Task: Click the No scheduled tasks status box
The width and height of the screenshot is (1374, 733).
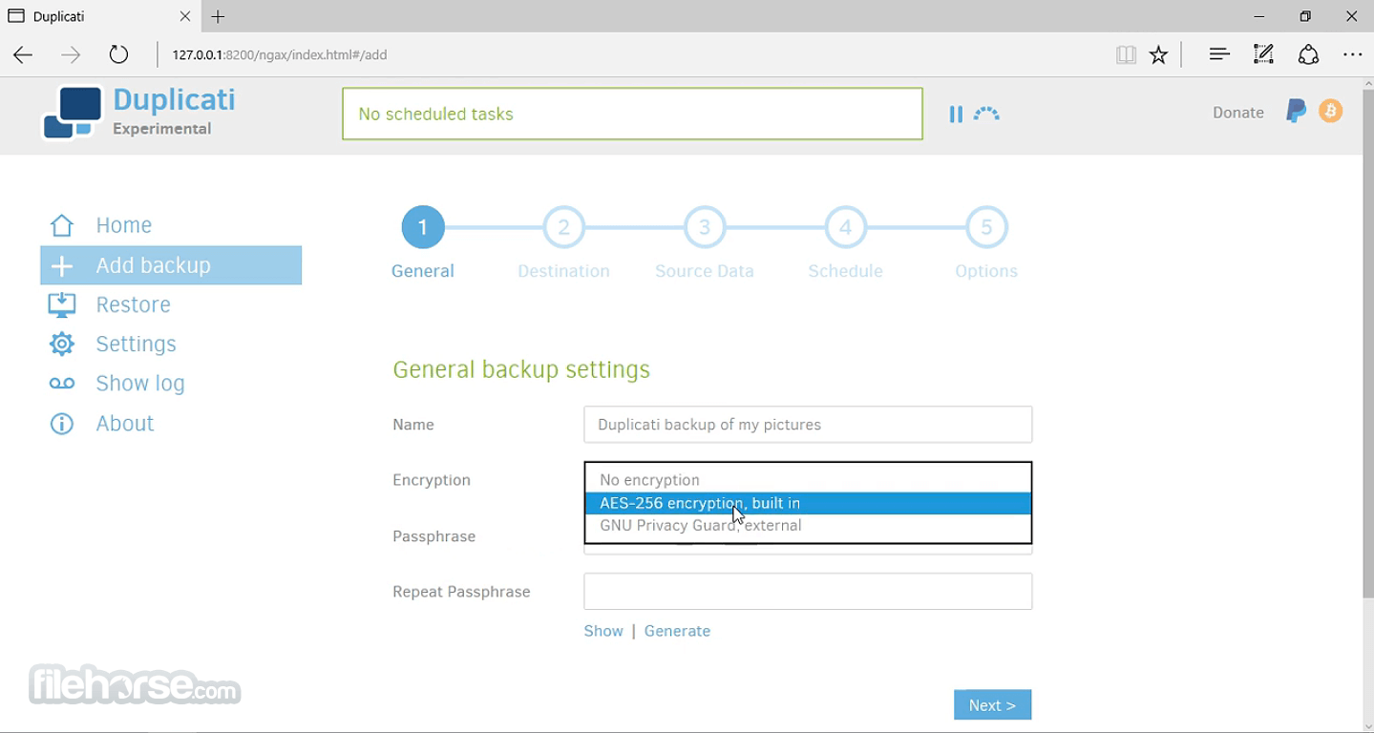Action: click(632, 114)
